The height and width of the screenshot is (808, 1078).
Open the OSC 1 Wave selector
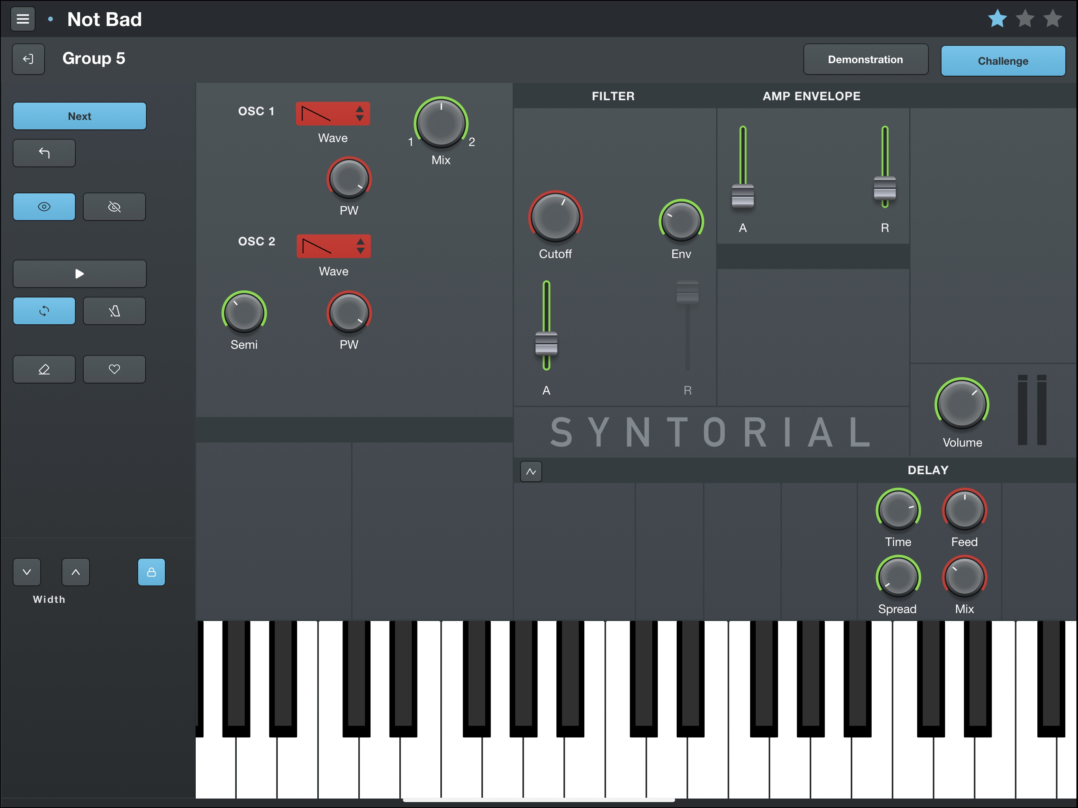[333, 114]
